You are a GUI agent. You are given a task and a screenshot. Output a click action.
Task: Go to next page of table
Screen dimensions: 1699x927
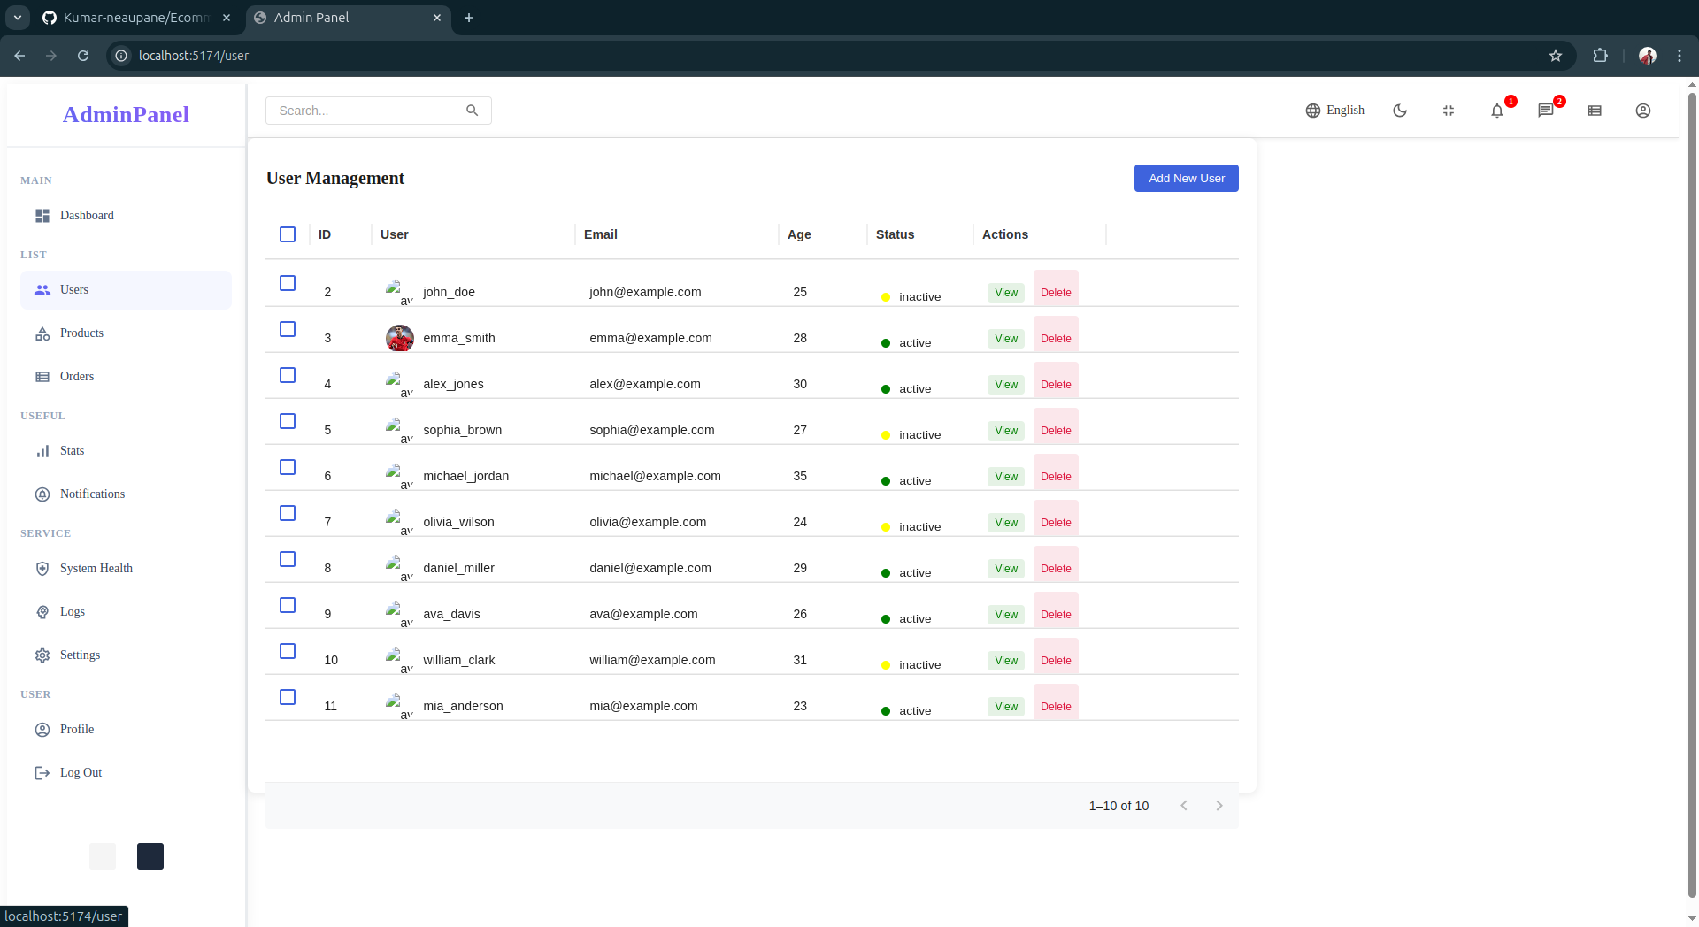click(1219, 806)
